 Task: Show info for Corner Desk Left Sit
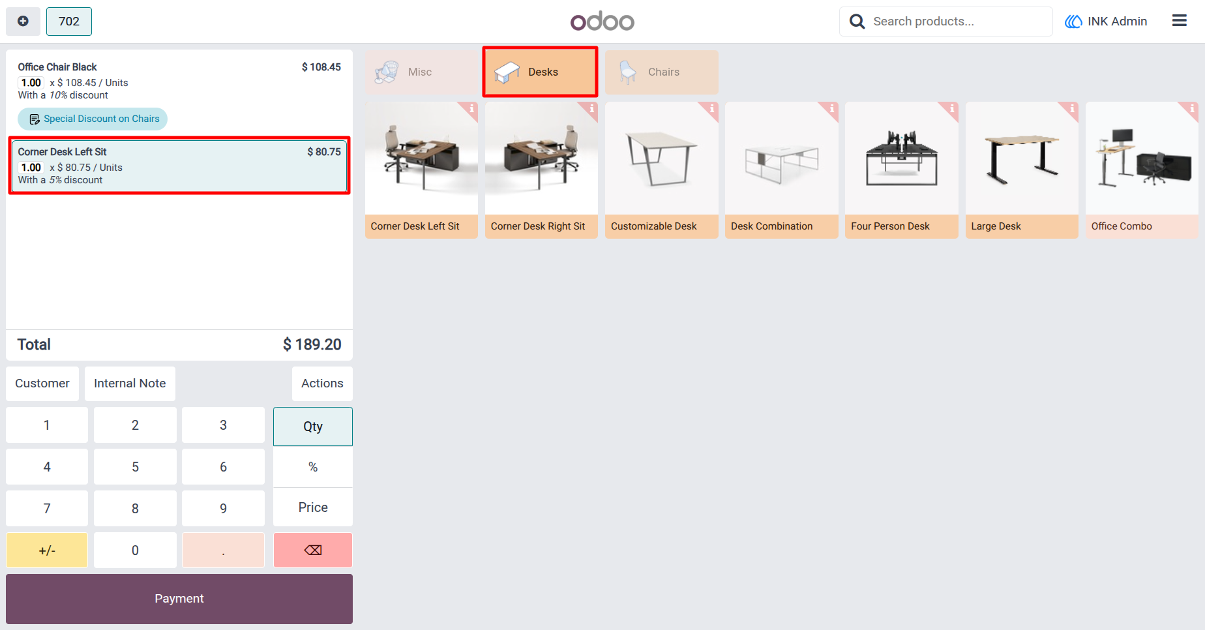point(471,109)
